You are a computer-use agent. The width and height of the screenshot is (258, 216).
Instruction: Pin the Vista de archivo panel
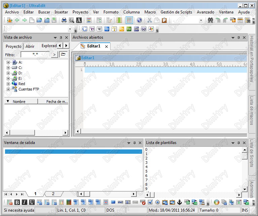(61, 38)
